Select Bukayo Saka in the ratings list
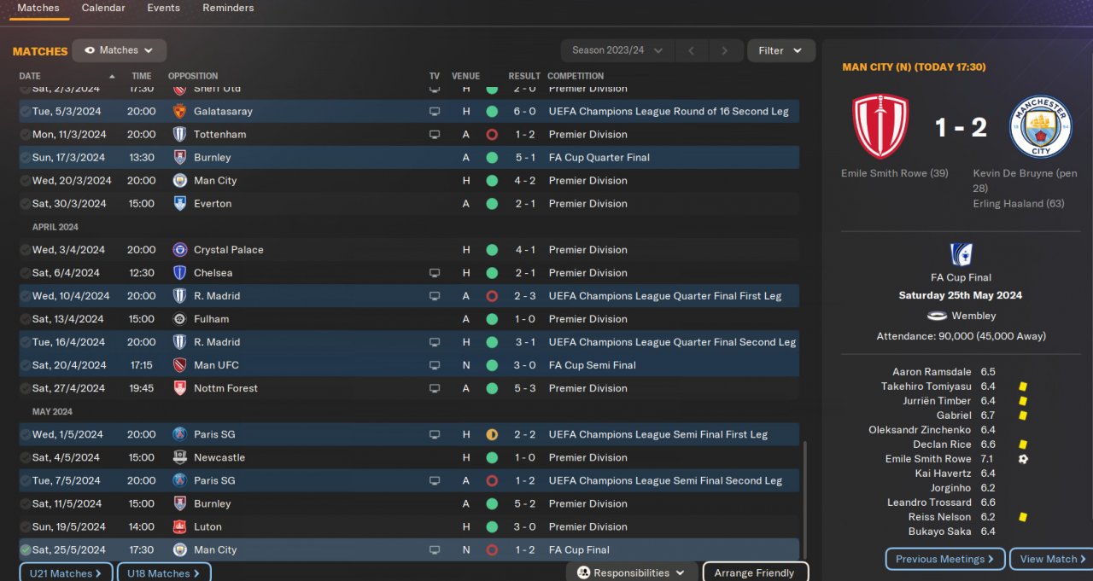 pyautogui.click(x=939, y=532)
